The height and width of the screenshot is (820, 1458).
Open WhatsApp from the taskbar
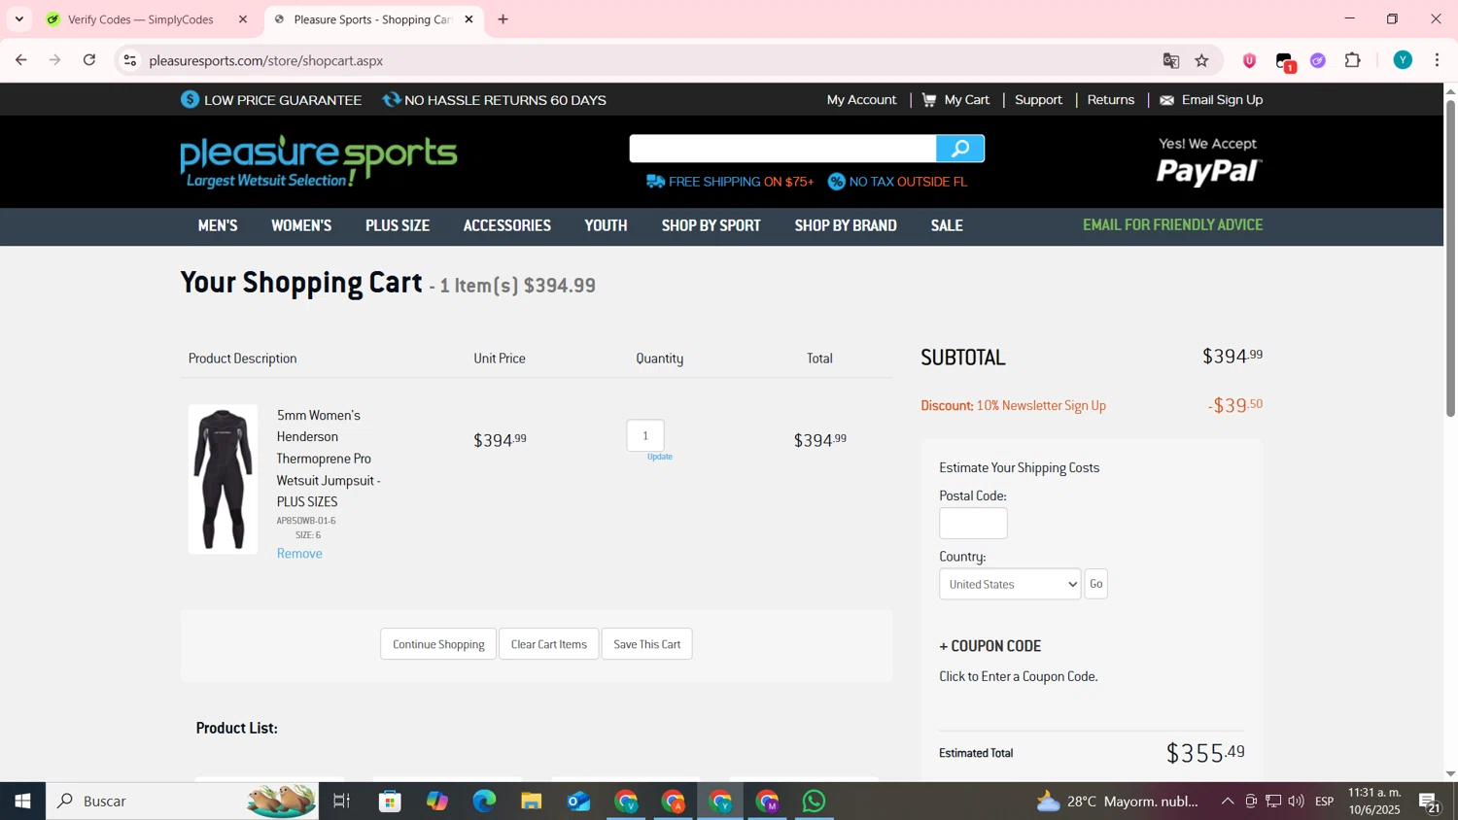click(815, 802)
